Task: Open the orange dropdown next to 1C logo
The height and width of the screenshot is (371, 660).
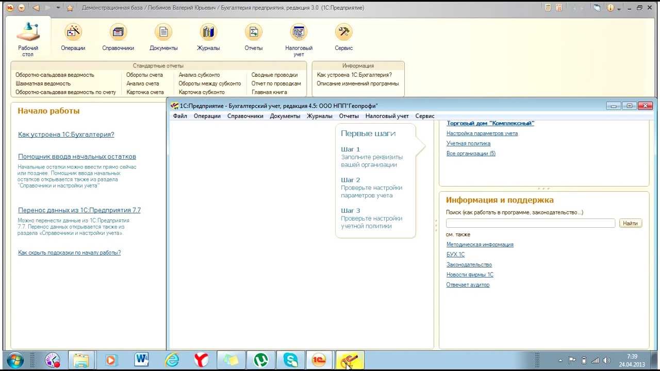Action: click(21, 8)
